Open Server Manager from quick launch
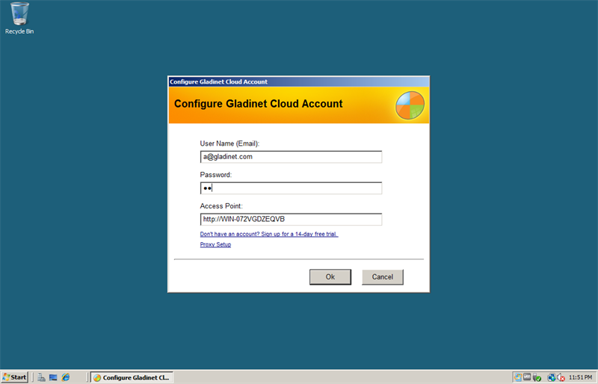Viewport: 598px width, 384px height. coord(41,377)
